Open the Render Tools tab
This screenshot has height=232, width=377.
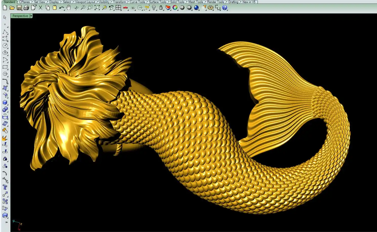point(216,2)
